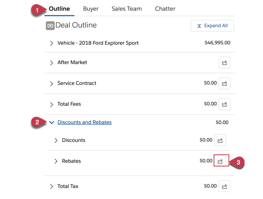
Task: Click the Service Contract label
Action: pos(77,83)
